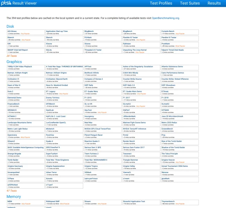Open Ashes of the Singularity: Escalation
The height and width of the screenshot is (208, 226).
click(x=141, y=68)
